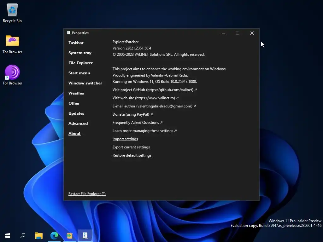The image size is (323, 242).
Task: Click the VALINET Solutions copyright line
Action: 158,55
